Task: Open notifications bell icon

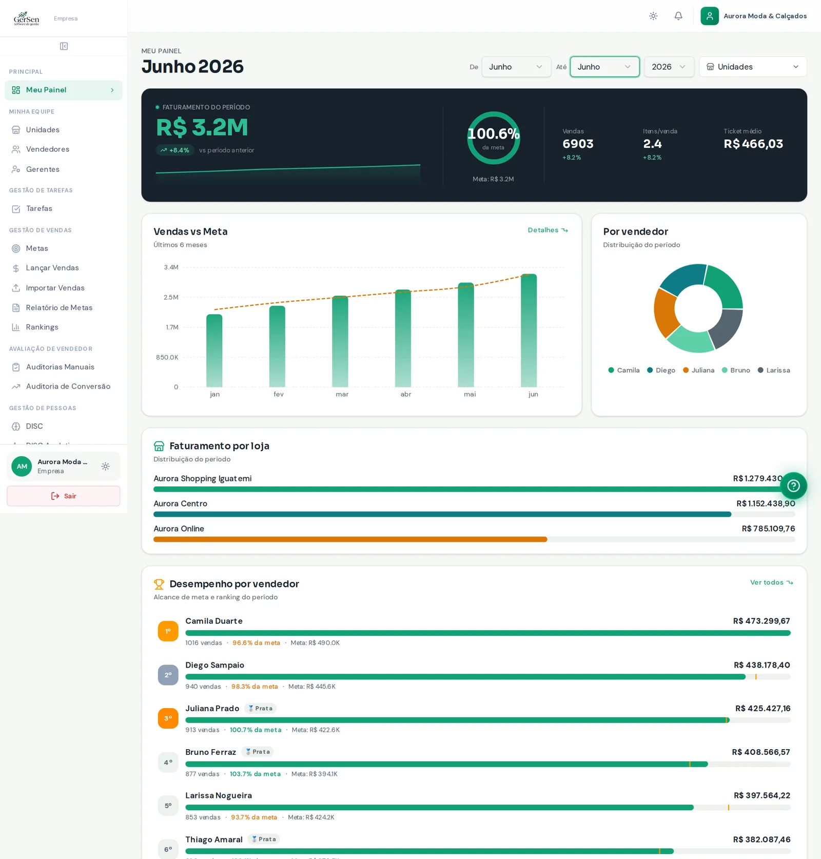Action: point(678,16)
